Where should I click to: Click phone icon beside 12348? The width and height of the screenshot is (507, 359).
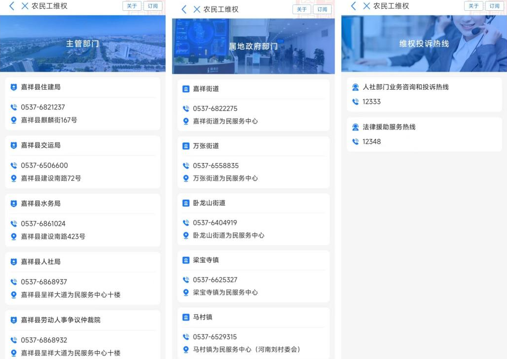[355, 141]
